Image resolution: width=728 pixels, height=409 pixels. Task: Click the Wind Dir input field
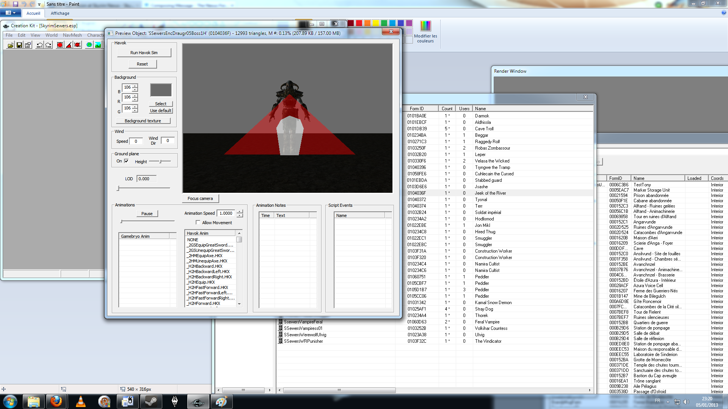click(x=168, y=140)
